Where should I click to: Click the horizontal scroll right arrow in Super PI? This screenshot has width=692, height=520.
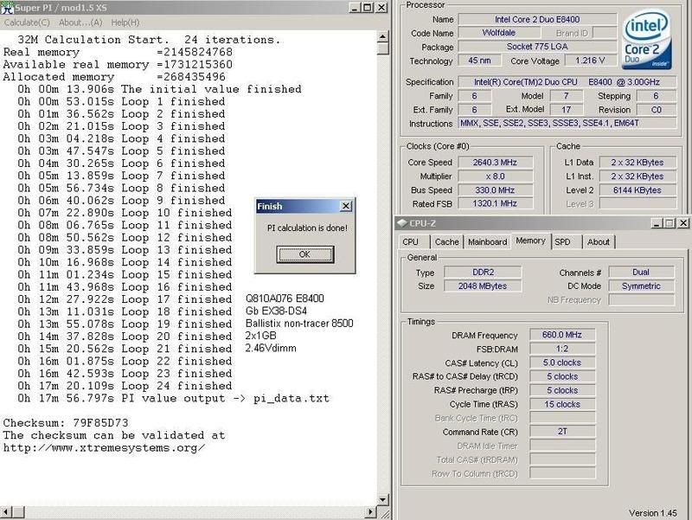[x=369, y=513]
